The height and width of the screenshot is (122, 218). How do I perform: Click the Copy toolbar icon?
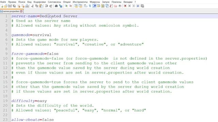37,6
